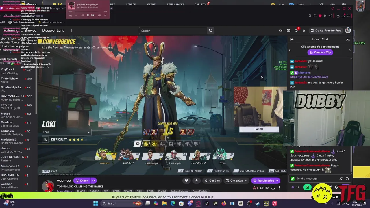Go to previous clip prompt arrow
The image size is (370, 208).
pos(290,50)
